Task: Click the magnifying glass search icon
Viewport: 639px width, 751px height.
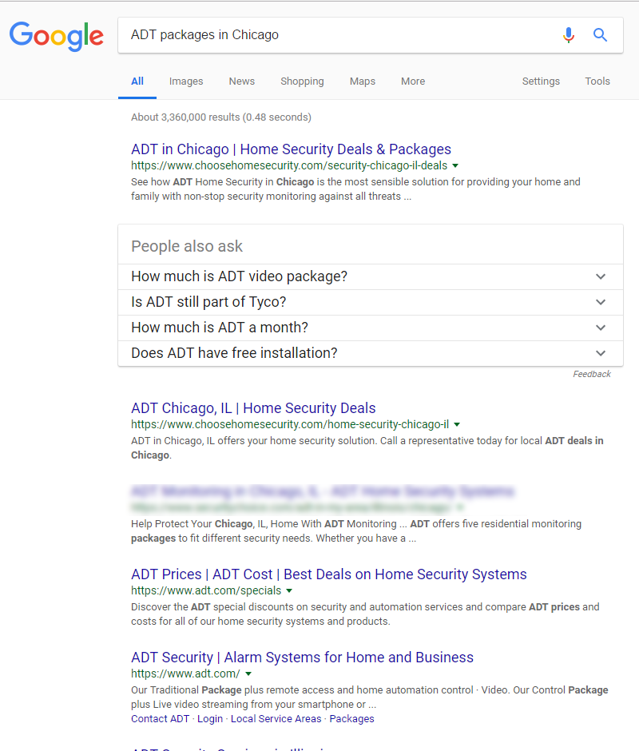Action: tap(600, 35)
